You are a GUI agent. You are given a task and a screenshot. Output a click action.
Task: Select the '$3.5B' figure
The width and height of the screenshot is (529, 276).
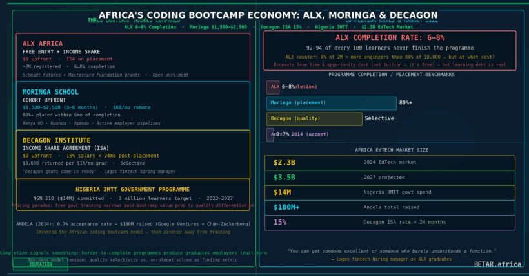pyautogui.click(x=284, y=178)
